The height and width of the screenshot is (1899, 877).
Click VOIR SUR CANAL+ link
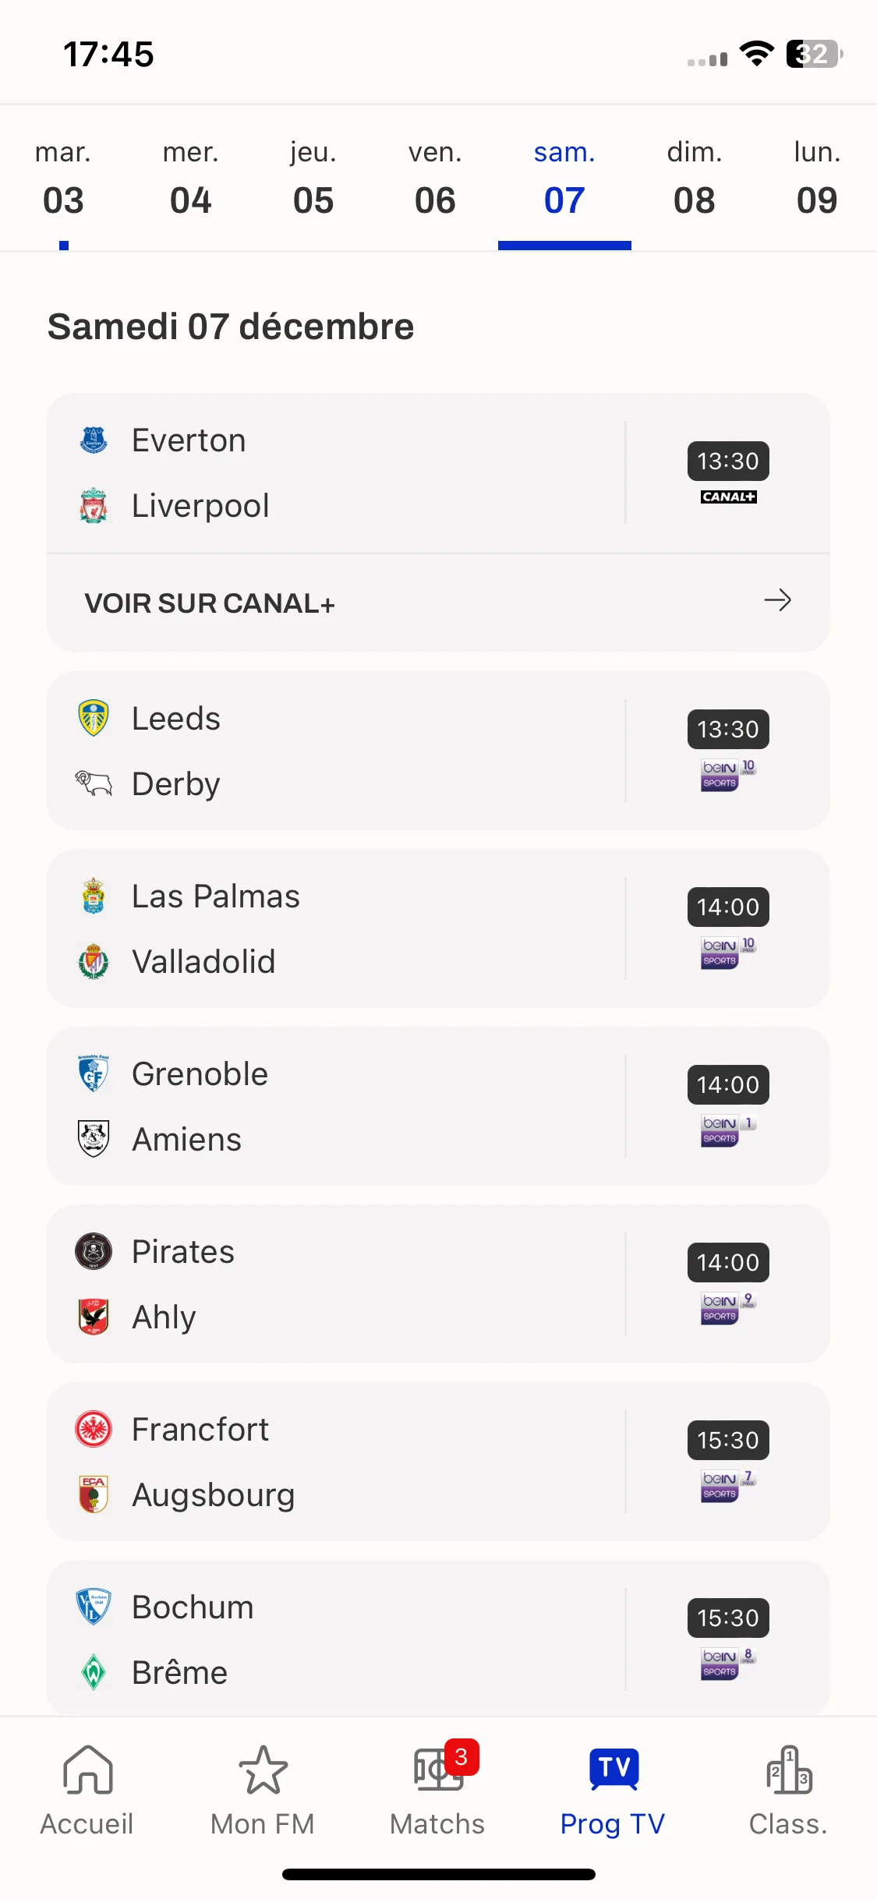click(210, 603)
